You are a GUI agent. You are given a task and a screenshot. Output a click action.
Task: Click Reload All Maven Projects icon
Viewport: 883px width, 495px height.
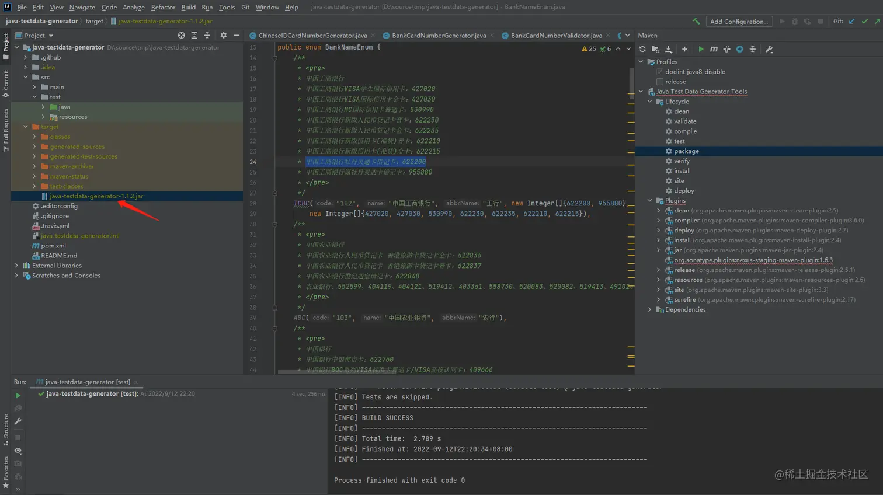tap(642, 50)
